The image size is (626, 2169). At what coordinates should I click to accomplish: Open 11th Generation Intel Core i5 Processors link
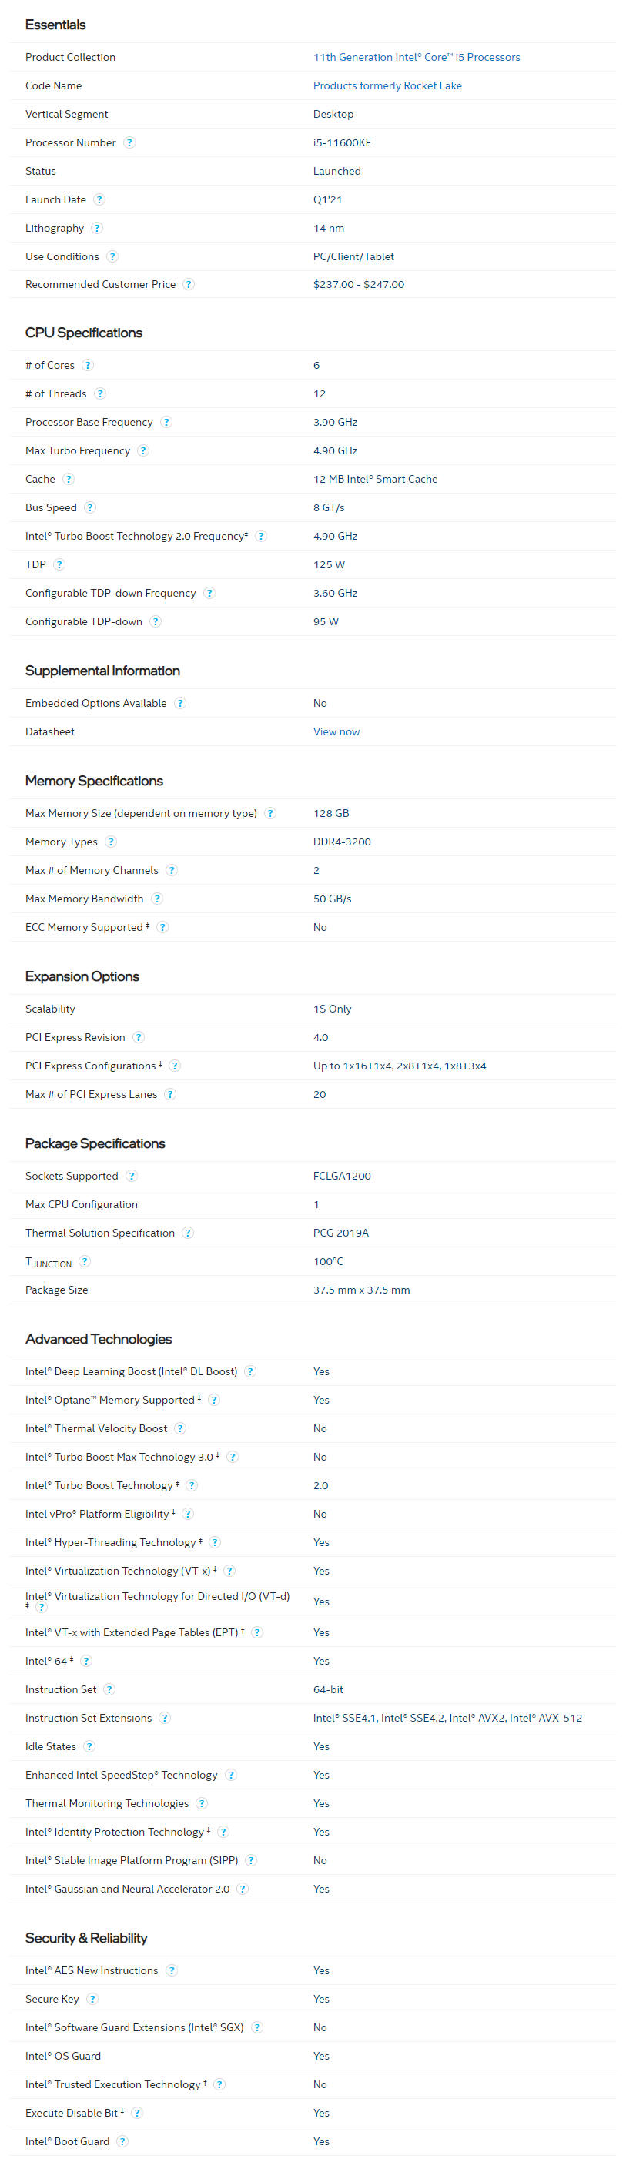tap(417, 57)
